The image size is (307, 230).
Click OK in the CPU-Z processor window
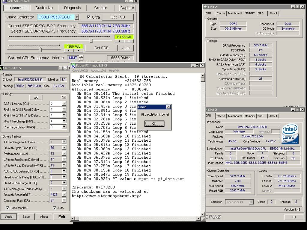(294, 217)
